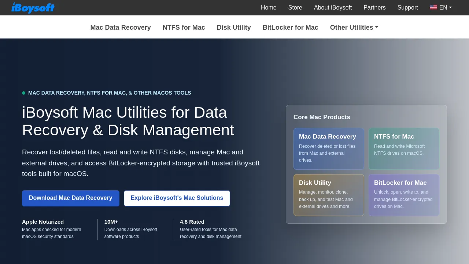Image resolution: width=469 pixels, height=264 pixels.
Task: Click the Core Mac Products heading
Action: [x=322, y=117]
